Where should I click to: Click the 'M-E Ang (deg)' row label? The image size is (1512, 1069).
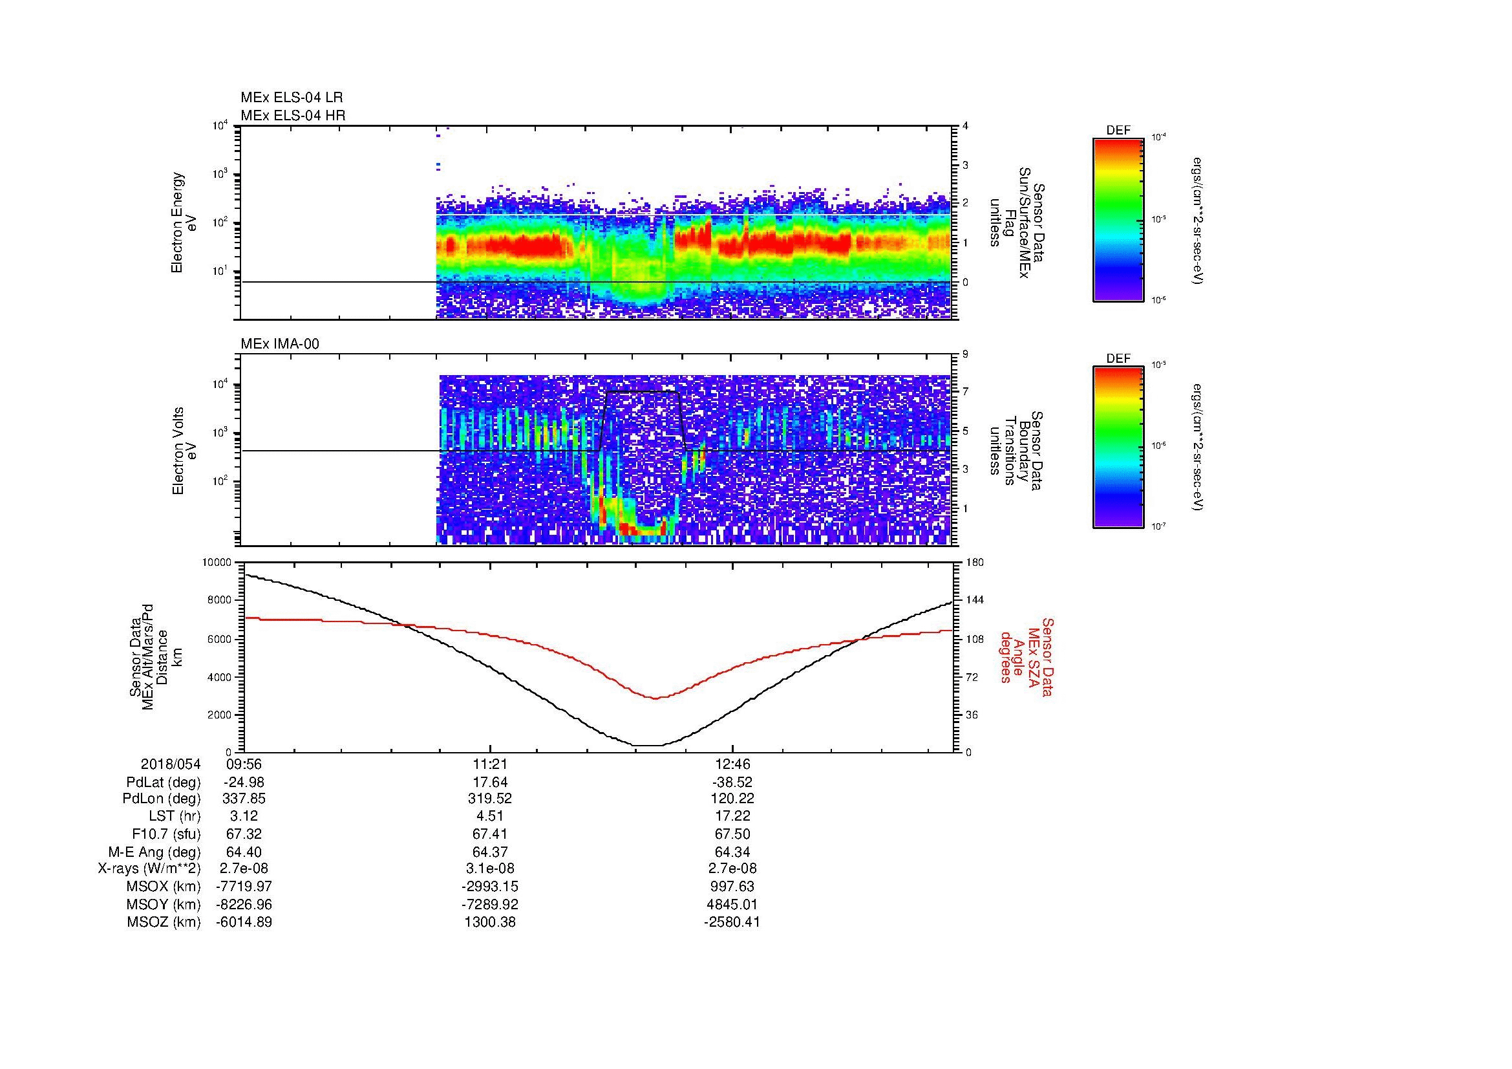coord(154,852)
